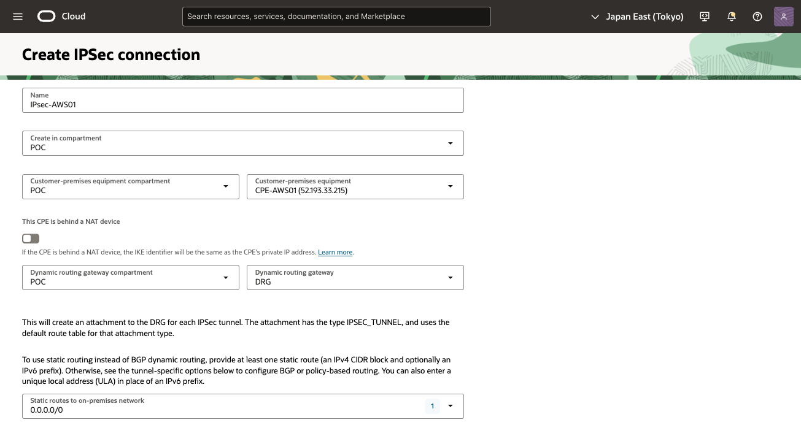
Task: Click the Oracle Cloud logo
Action: tap(61, 17)
